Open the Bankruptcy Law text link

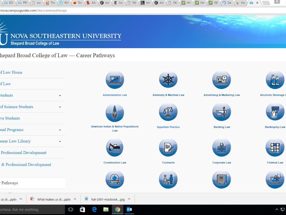tap(275, 127)
